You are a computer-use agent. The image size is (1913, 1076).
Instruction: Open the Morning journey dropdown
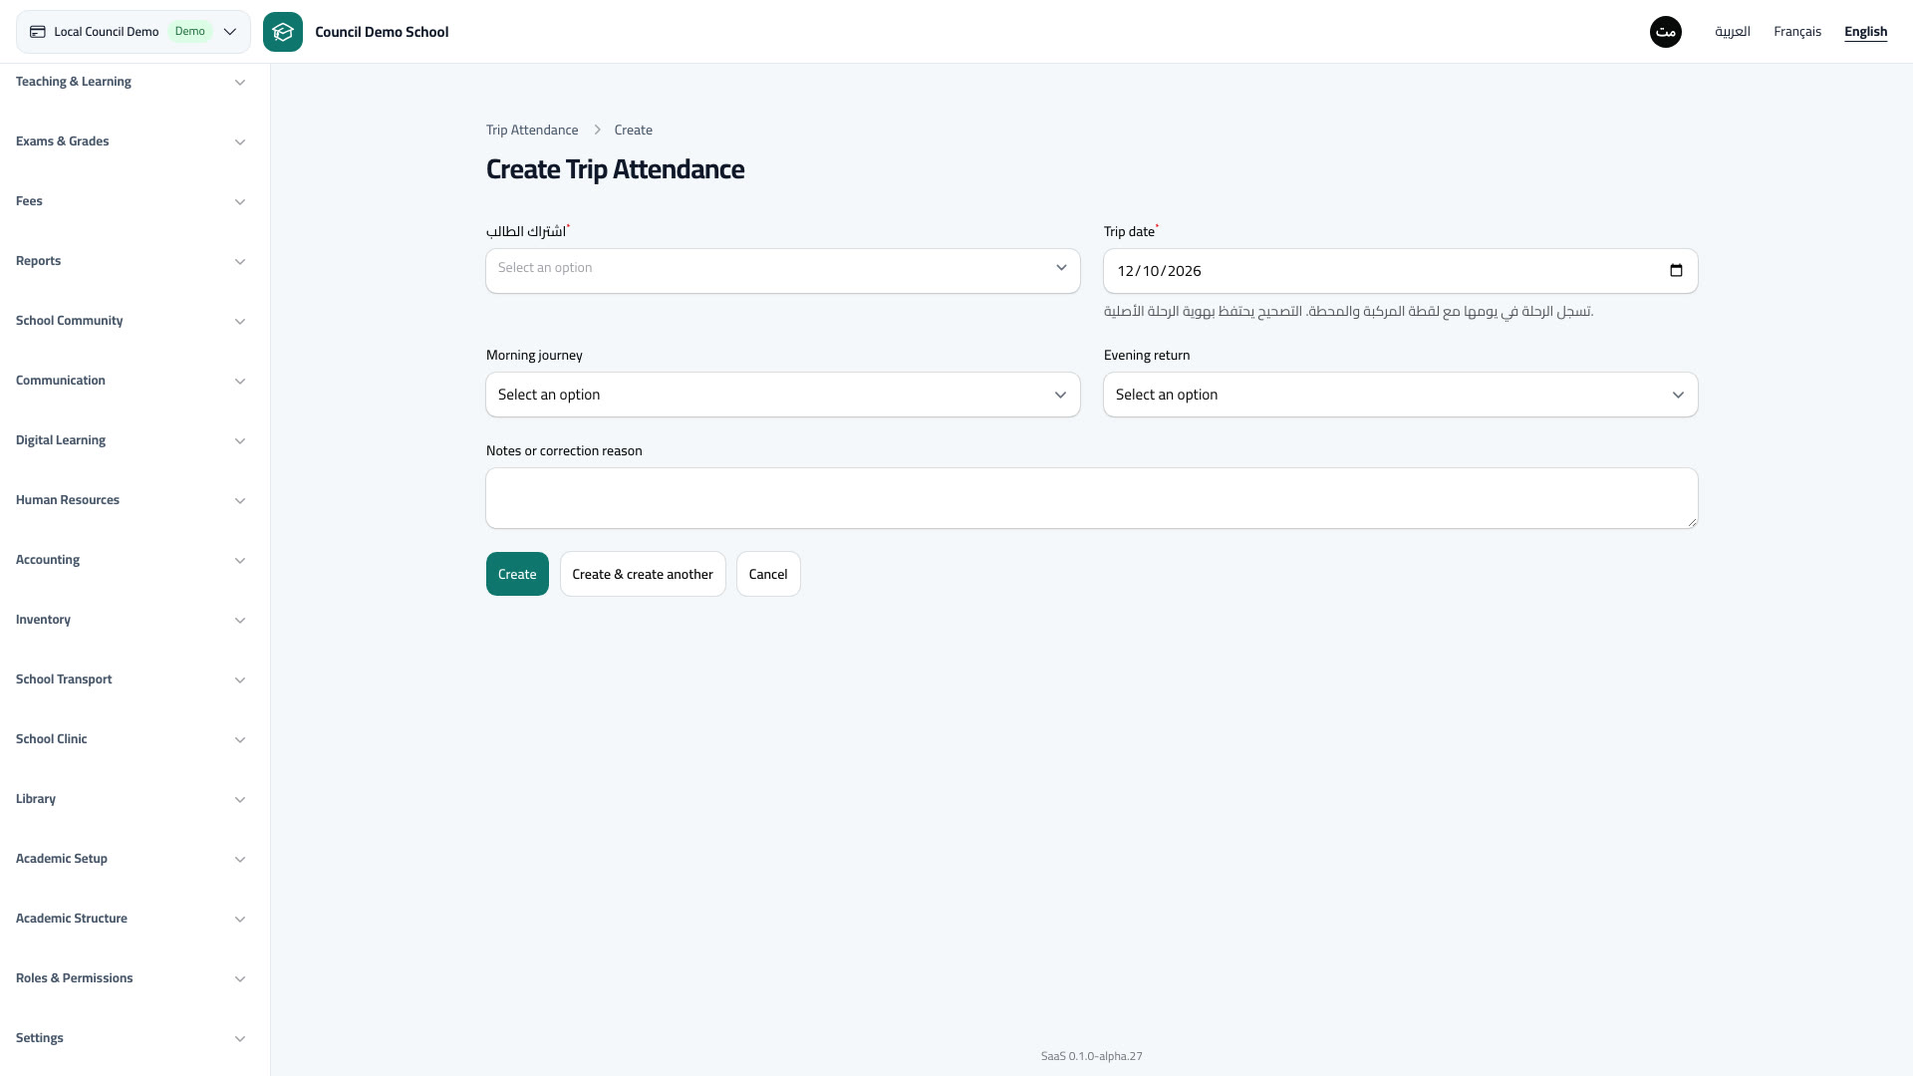click(783, 395)
